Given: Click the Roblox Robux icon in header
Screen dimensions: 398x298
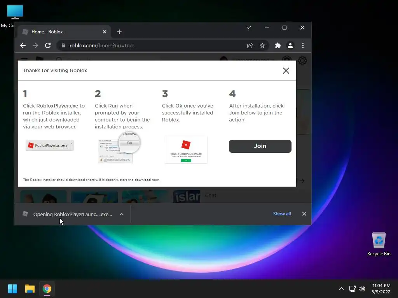Looking at the screenshot, I should pyautogui.click(x=287, y=60).
